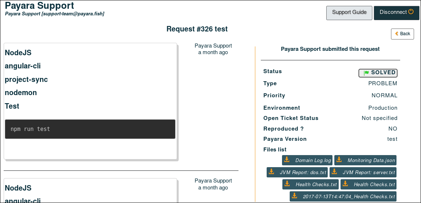Click the SOLVED status badge
This screenshot has width=421, height=203.
point(378,73)
